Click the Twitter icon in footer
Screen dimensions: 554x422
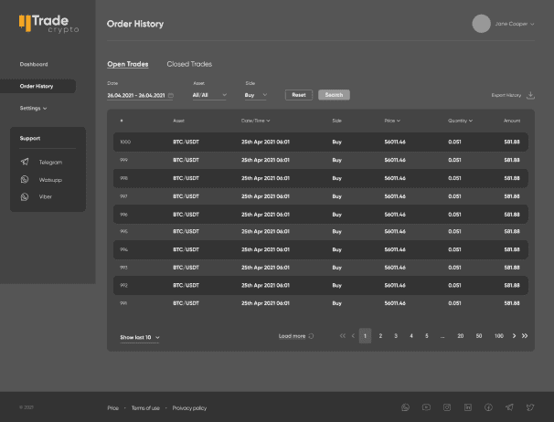[x=529, y=407]
